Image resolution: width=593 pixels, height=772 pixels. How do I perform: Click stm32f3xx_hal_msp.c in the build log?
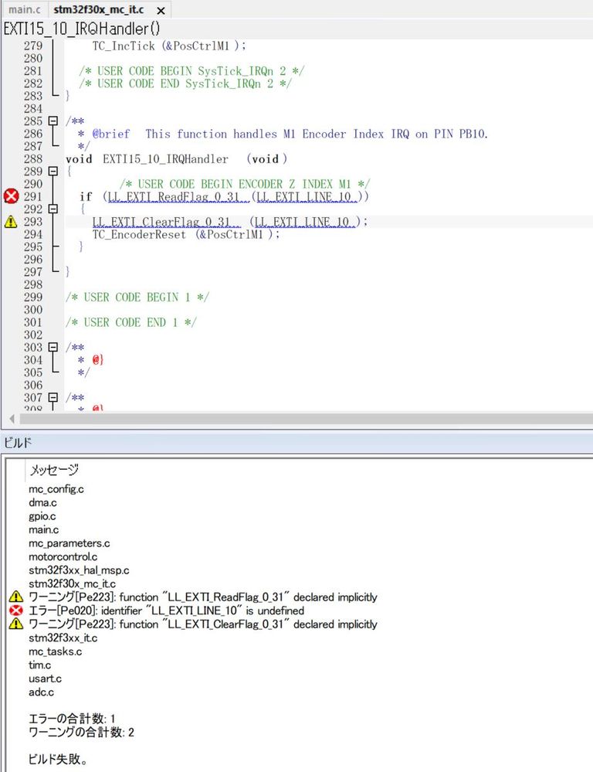(x=79, y=570)
